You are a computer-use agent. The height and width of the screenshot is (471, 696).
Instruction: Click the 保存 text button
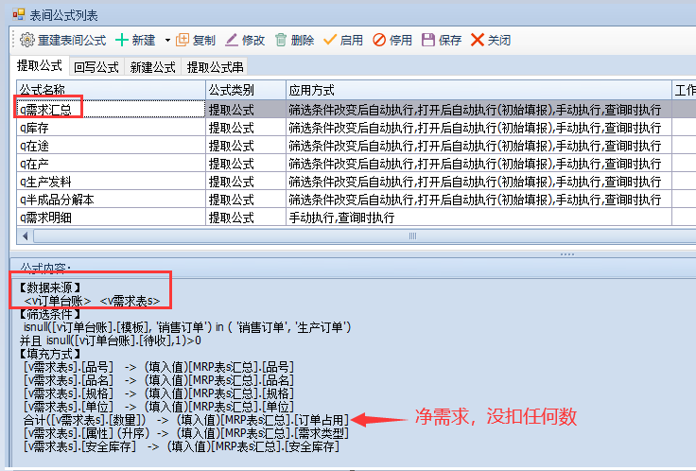pyautogui.click(x=450, y=41)
